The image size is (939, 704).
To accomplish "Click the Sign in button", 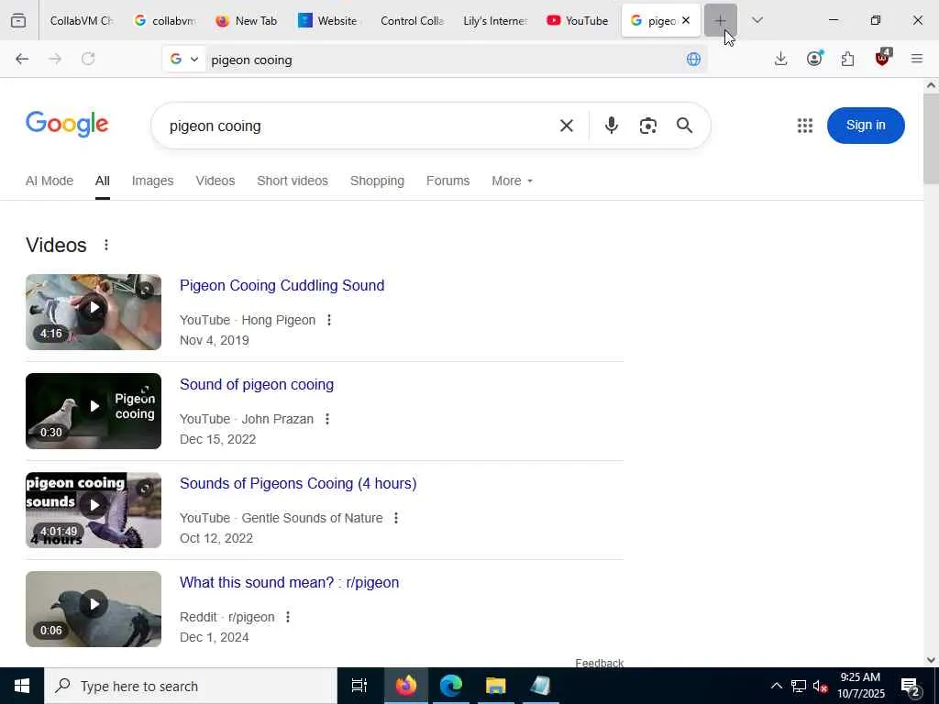I will [x=866, y=125].
